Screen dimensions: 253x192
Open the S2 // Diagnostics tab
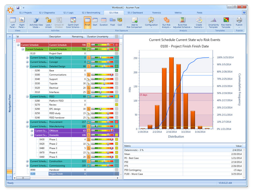pos(47,13)
